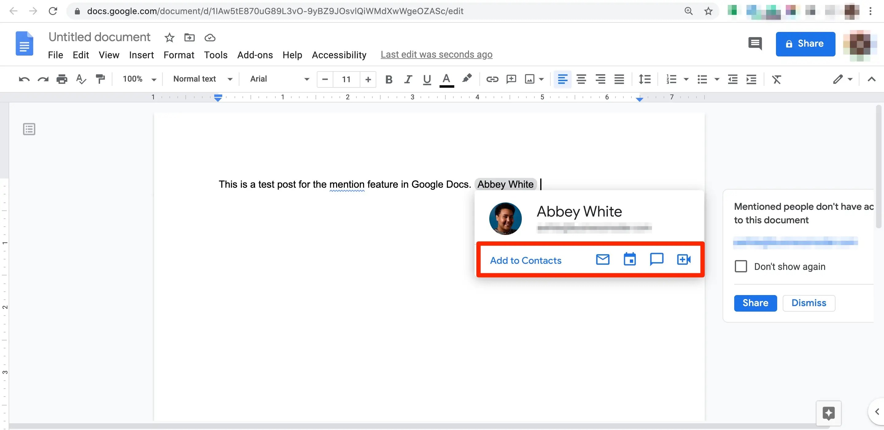Screen dimensions: 884x430
Task: Check the Don't show again checkbox
Action: (x=741, y=267)
